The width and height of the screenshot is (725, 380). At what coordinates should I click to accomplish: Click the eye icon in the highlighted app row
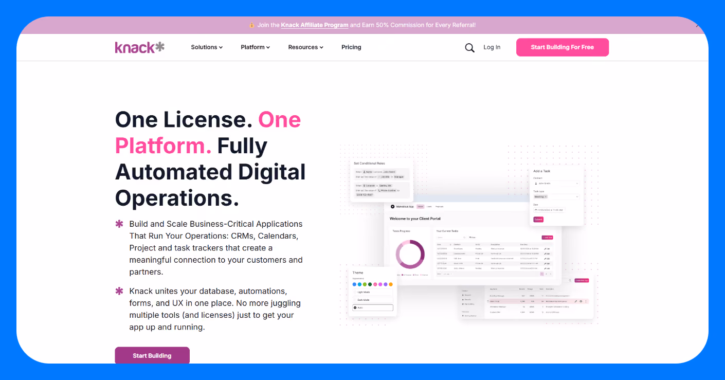(581, 301)
